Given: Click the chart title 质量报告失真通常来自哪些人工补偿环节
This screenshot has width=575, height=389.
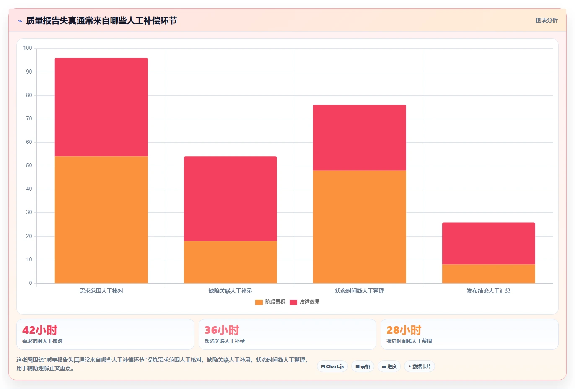Looking at the screenshot, I should pos(101,20).
